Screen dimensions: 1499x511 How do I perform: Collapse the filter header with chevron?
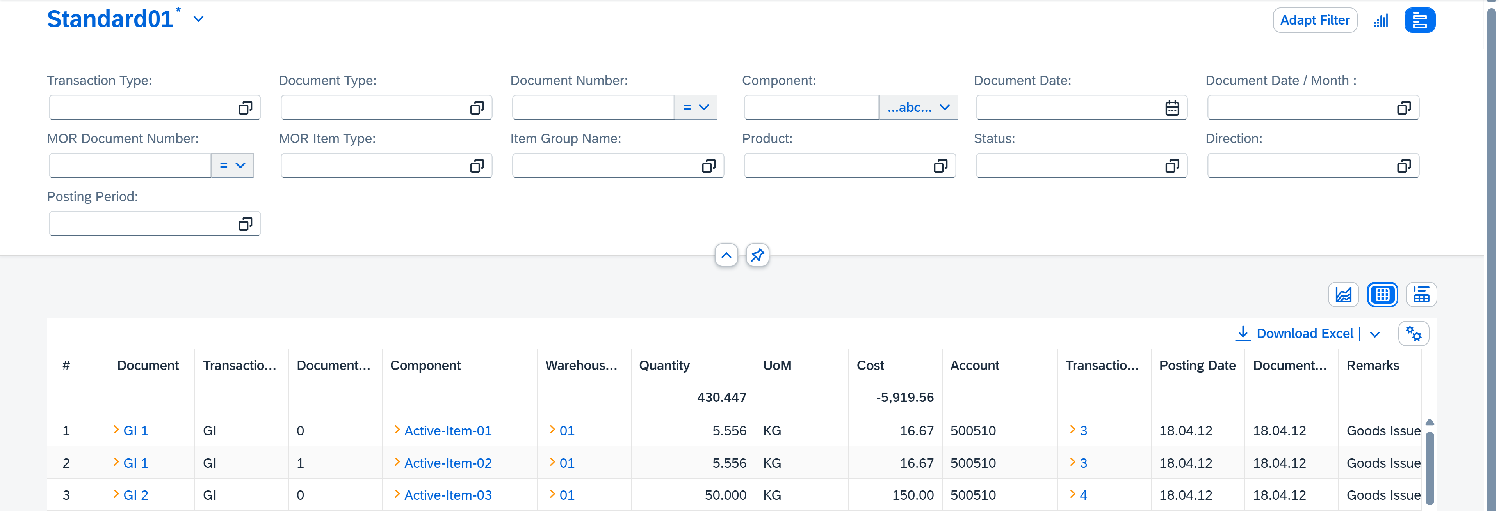[726, 255]
